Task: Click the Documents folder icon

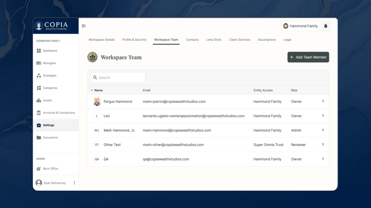Action: pyautogui.click(x=39, y=138)
